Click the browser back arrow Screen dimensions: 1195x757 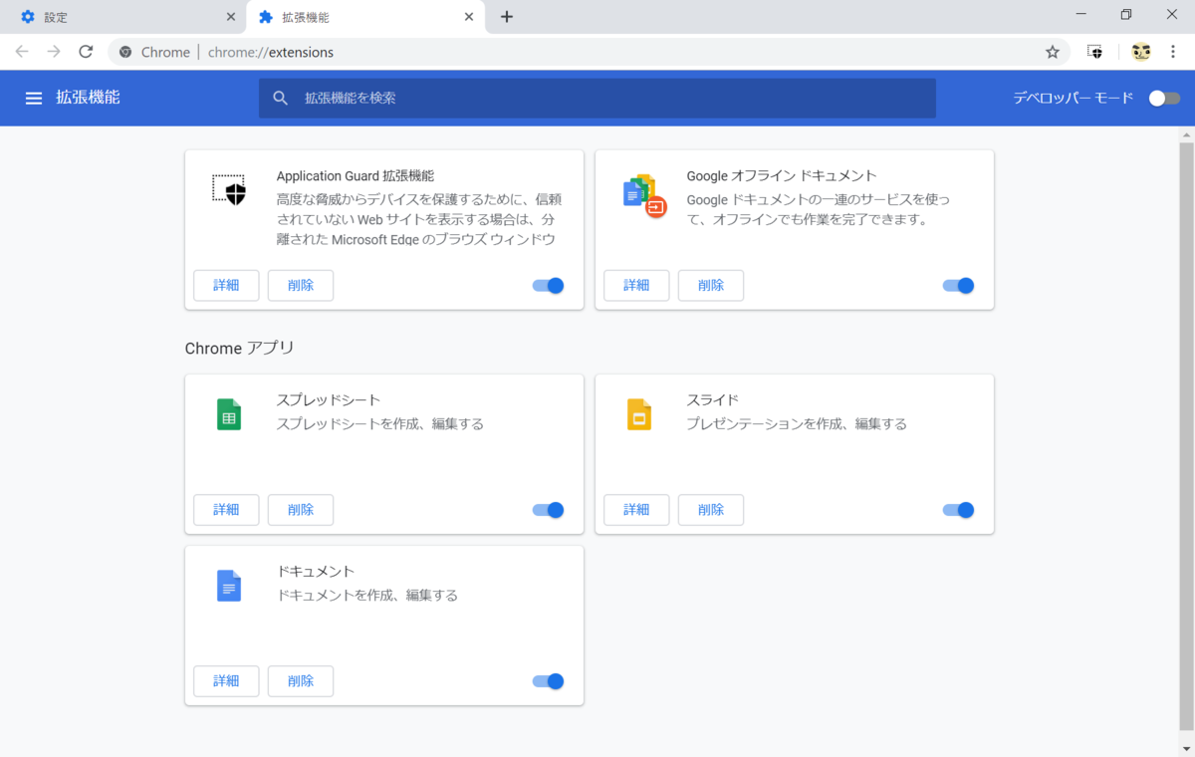coord(22,52)
